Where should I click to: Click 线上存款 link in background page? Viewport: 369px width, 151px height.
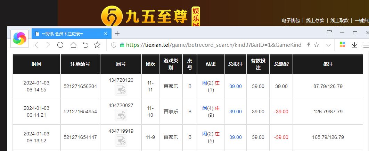[315, 21]
